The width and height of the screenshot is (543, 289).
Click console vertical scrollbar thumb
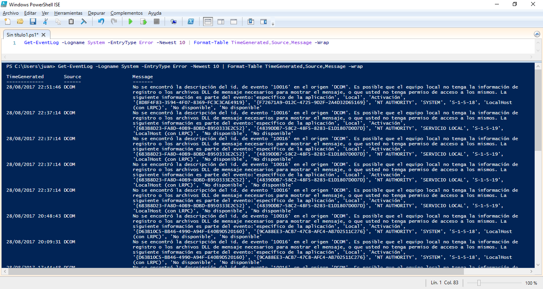pos(538,110)
